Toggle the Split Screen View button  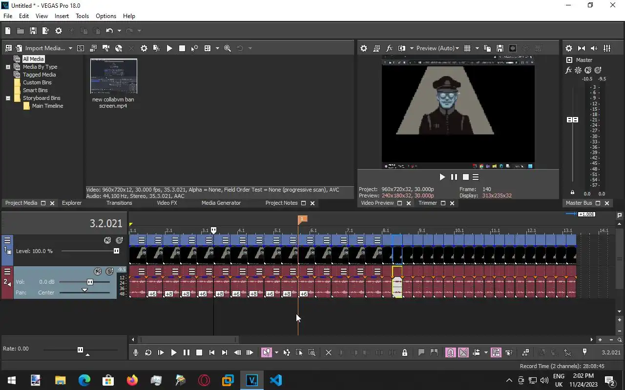point(402,48)
